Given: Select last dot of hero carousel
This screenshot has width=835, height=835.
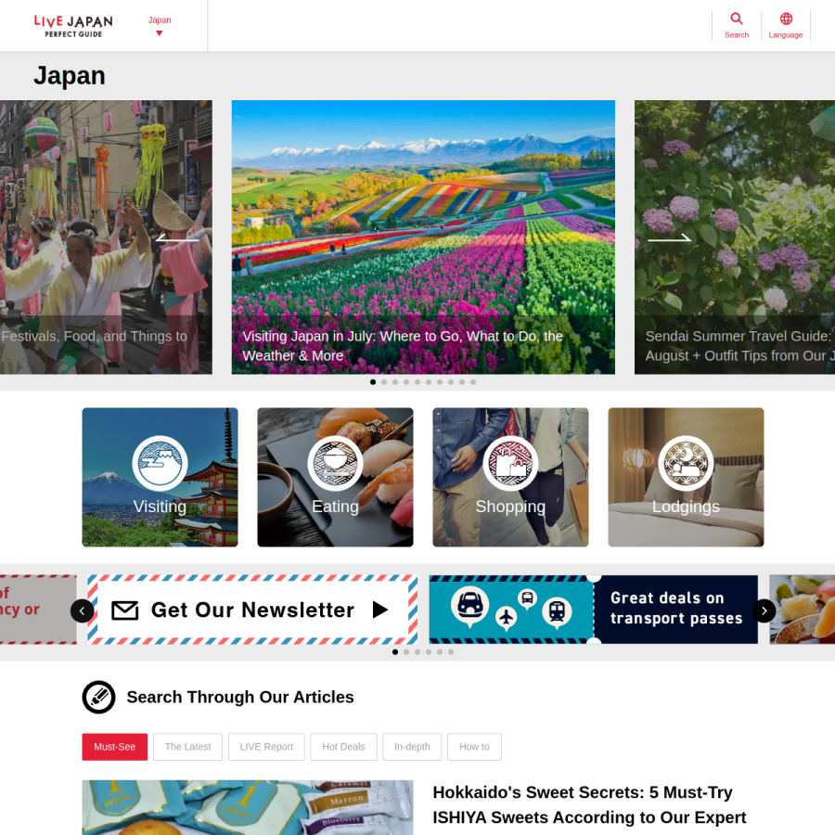Looking at the screenshot, I should point(473,382).
